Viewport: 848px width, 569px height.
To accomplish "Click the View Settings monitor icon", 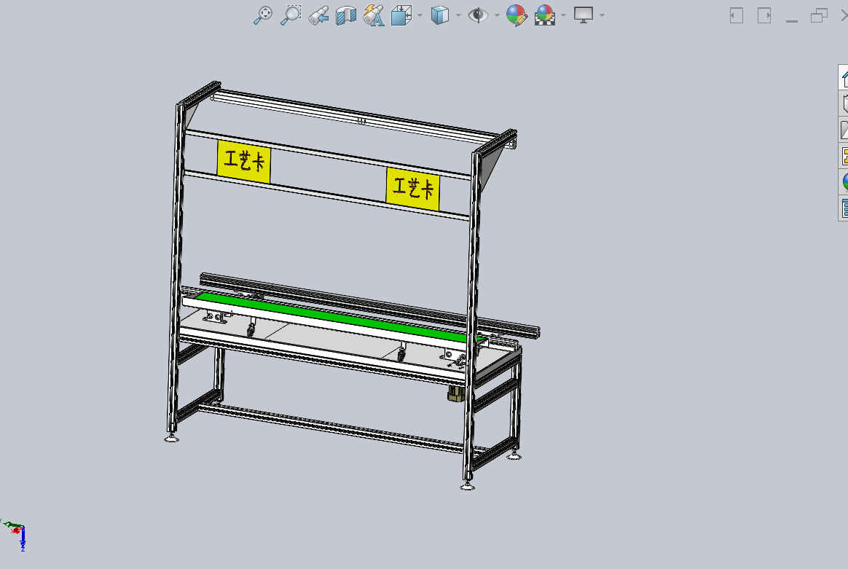I will click(584, 15).
